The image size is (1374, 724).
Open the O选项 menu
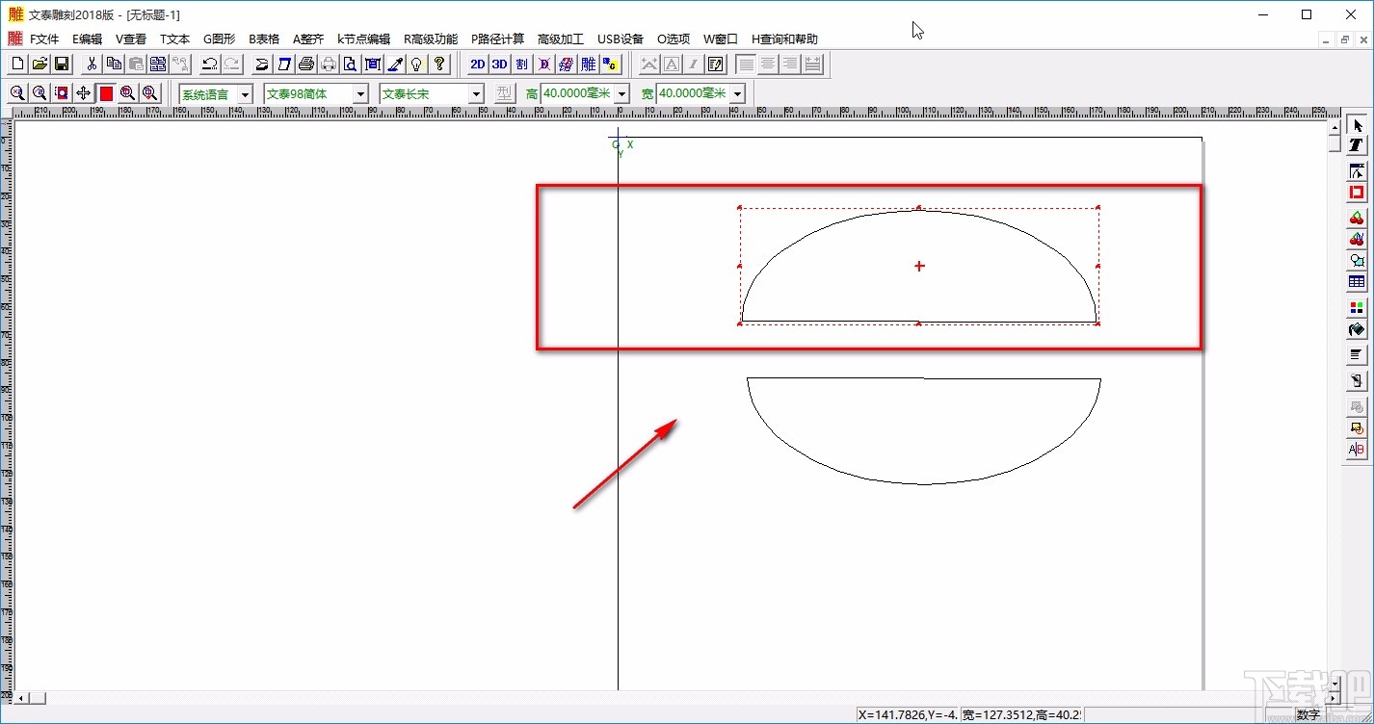(674, 39)
